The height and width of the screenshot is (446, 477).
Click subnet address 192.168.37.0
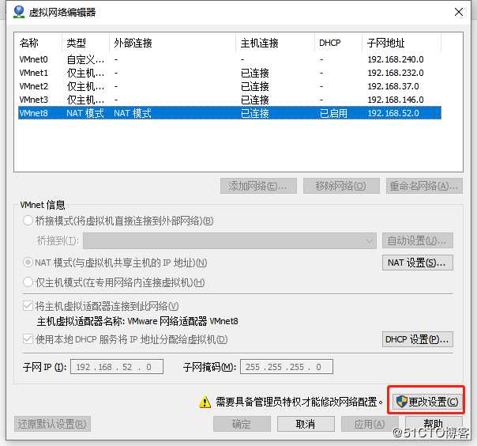(x=393, y=86)
